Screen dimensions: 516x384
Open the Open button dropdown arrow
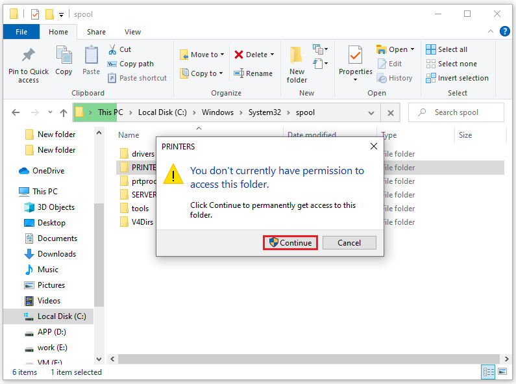[412, 49]
